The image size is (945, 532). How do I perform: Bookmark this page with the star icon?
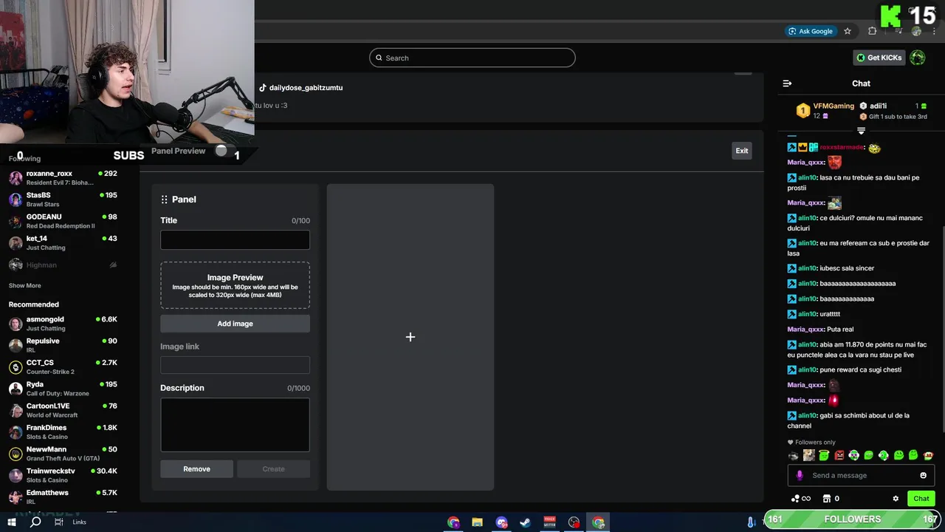pyautogui.click(x=848, y=31)
